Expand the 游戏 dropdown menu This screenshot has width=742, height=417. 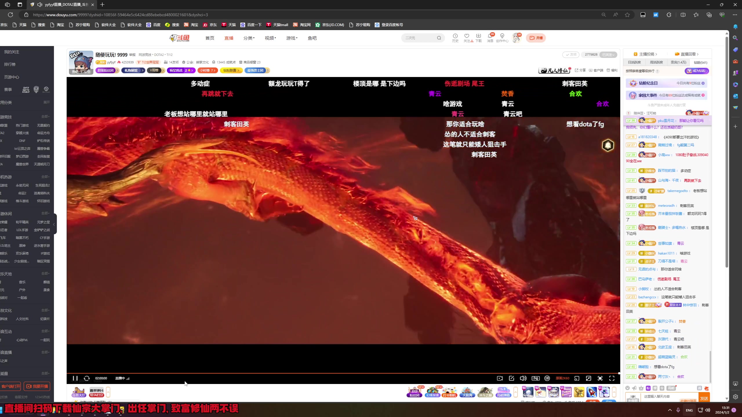(292, 38)
